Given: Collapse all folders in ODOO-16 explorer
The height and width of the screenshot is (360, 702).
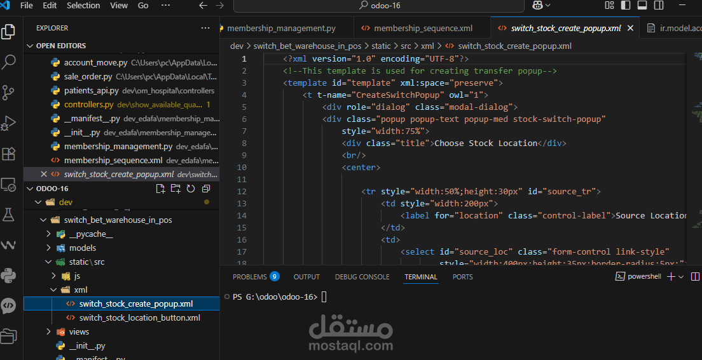Looking at the screenshot, I should [x=206, y=189].
